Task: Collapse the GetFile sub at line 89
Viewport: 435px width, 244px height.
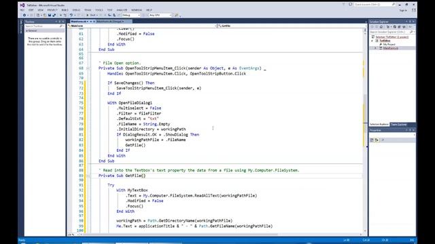Action: pos(88,176)
